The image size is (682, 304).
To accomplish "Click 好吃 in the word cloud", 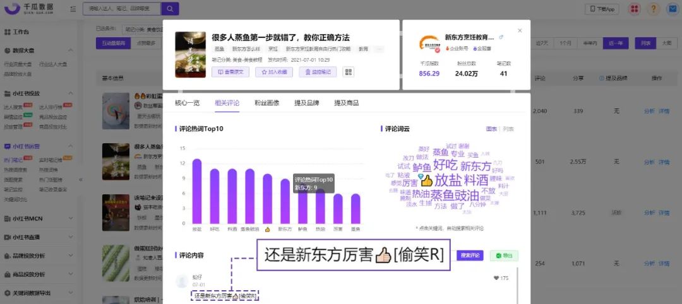I will coord(445,164).
